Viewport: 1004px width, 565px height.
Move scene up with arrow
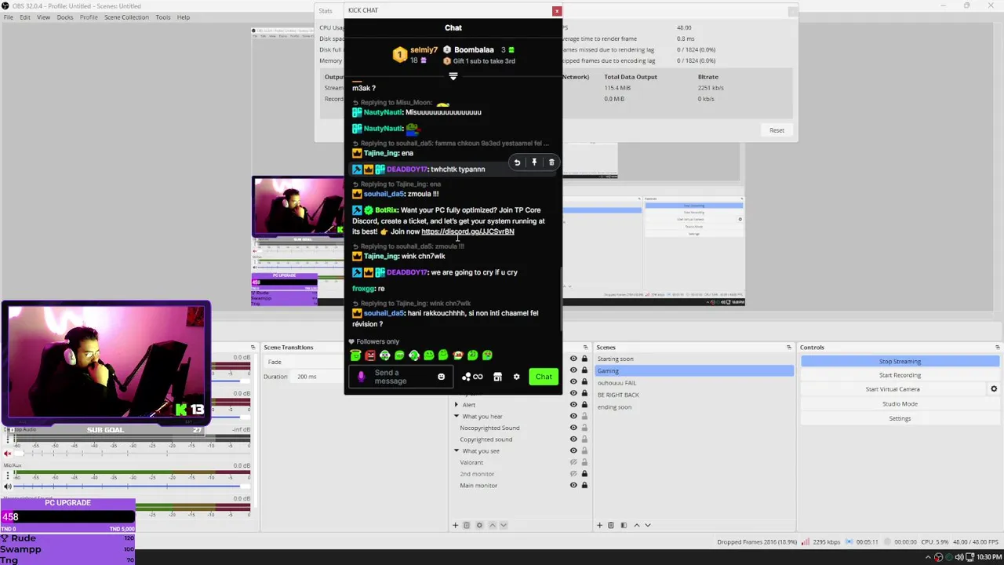(637, 525)
